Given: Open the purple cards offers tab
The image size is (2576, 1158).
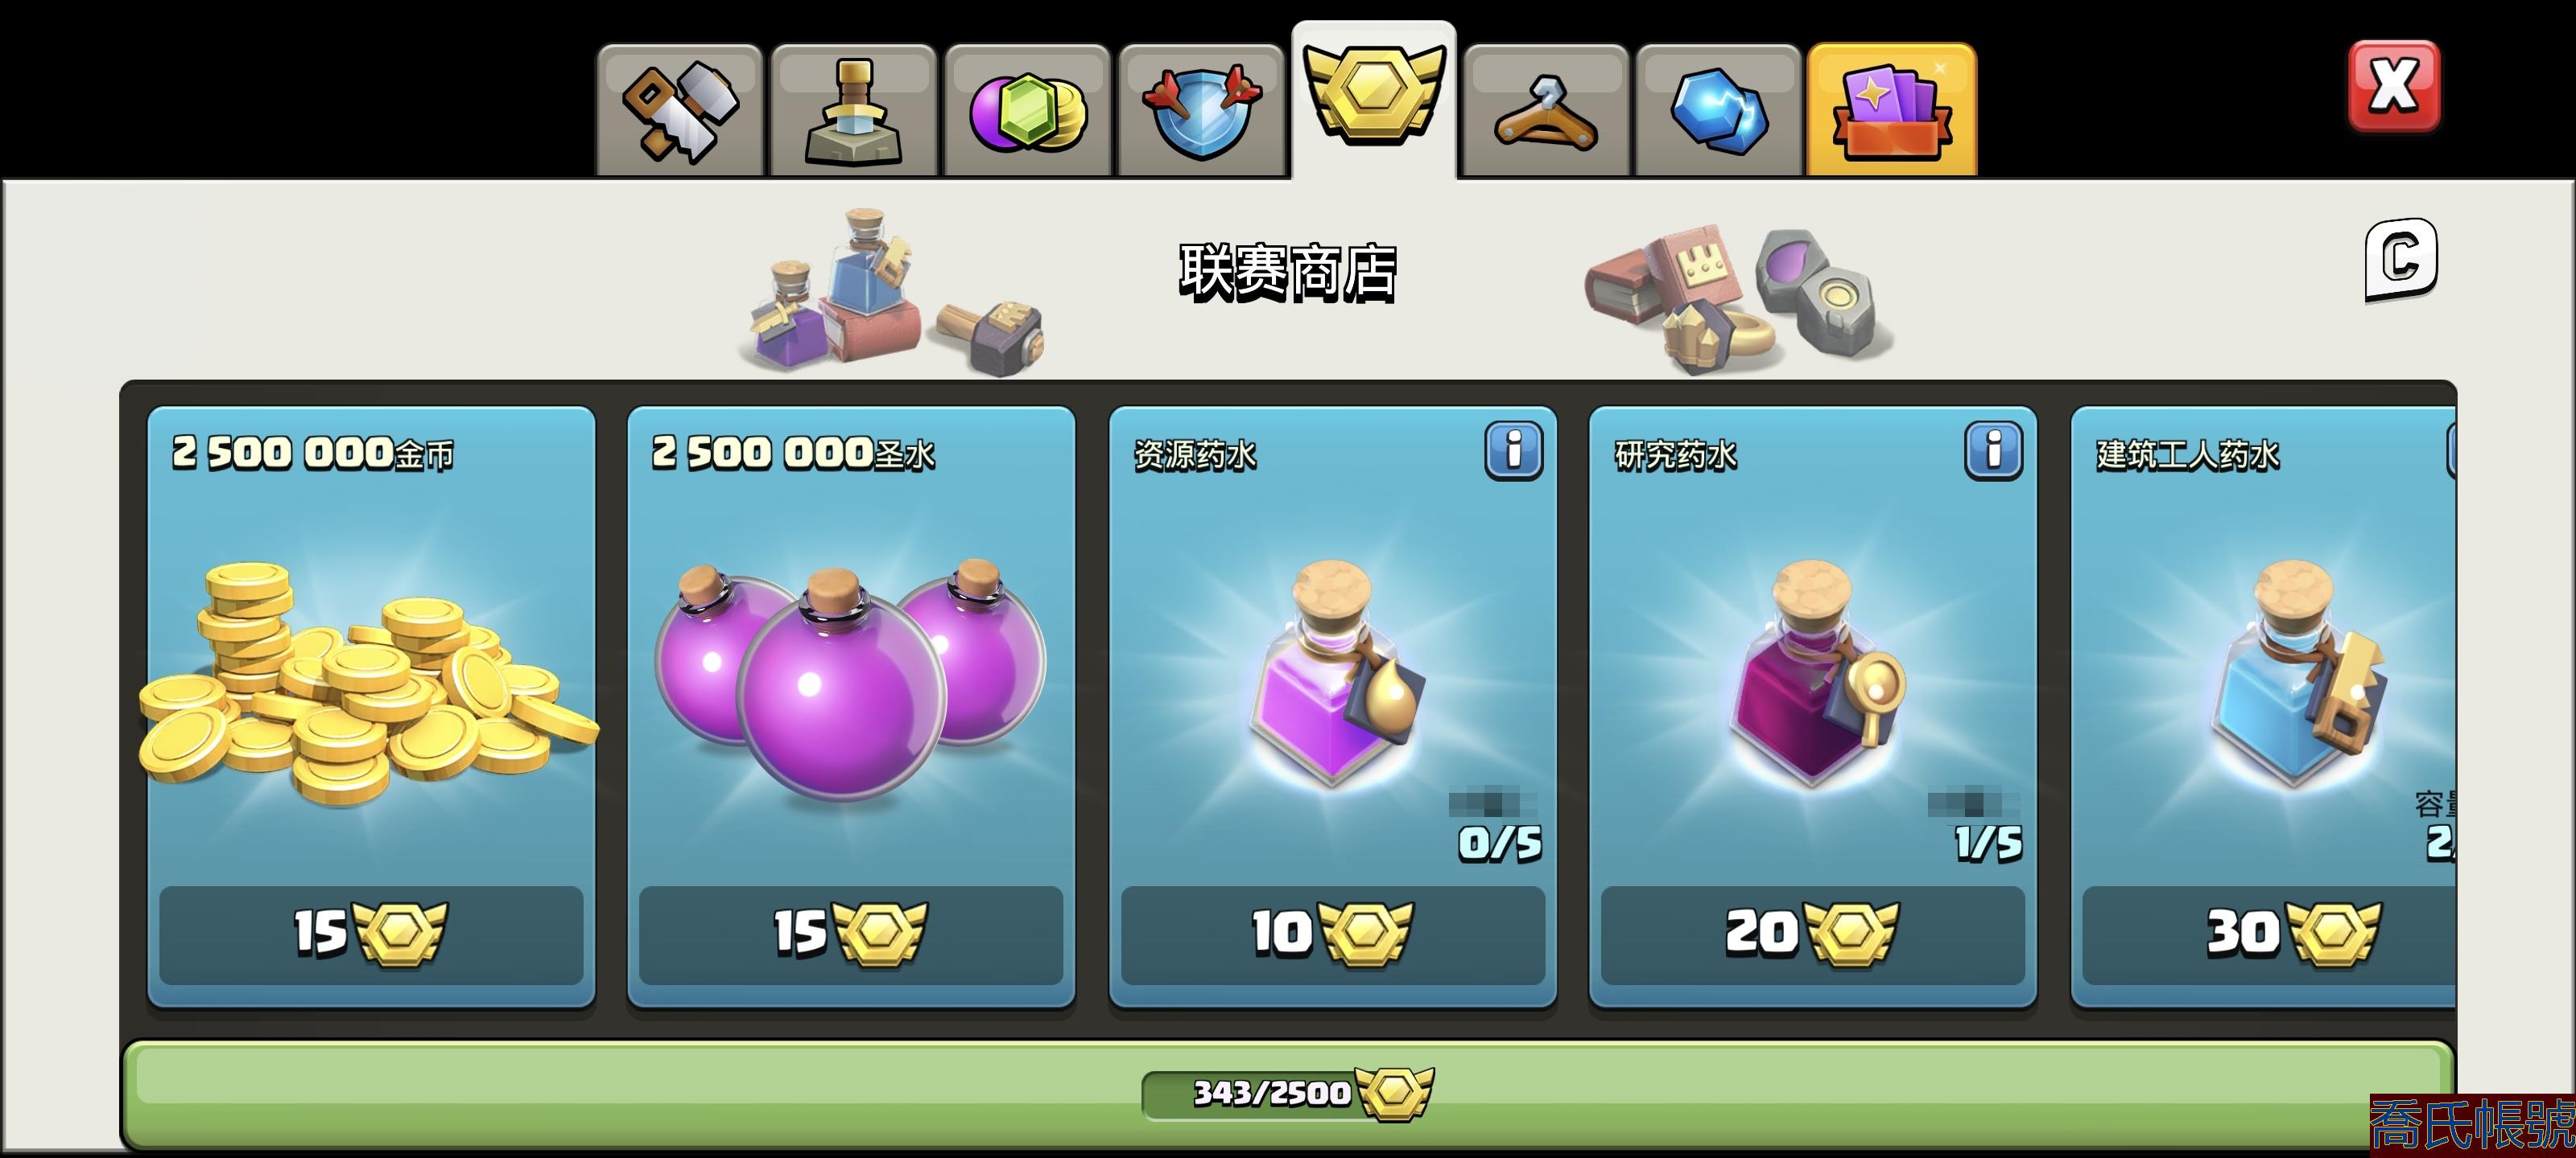Looking at the screenshot, I should 1892,110.
